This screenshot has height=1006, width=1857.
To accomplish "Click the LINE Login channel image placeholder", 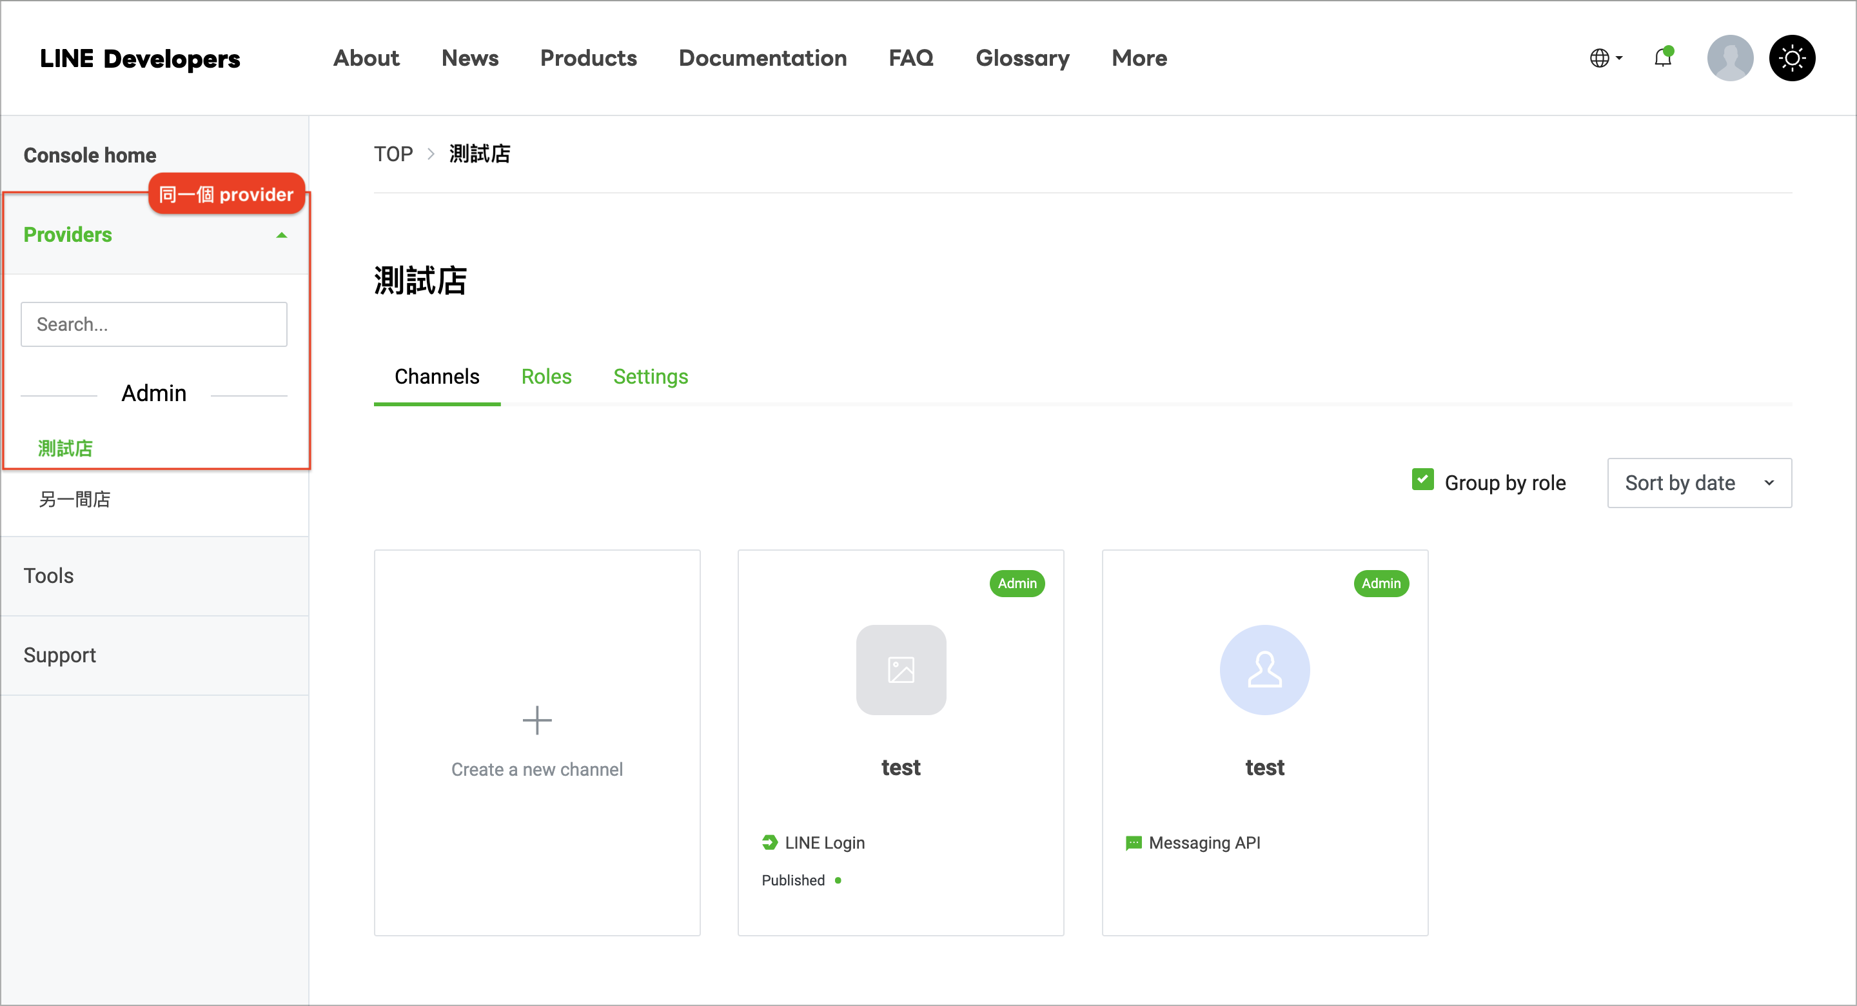I will point(900,670).
